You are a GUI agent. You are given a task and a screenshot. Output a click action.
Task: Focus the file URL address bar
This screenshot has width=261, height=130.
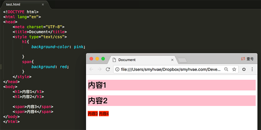(x=171, y=69)
